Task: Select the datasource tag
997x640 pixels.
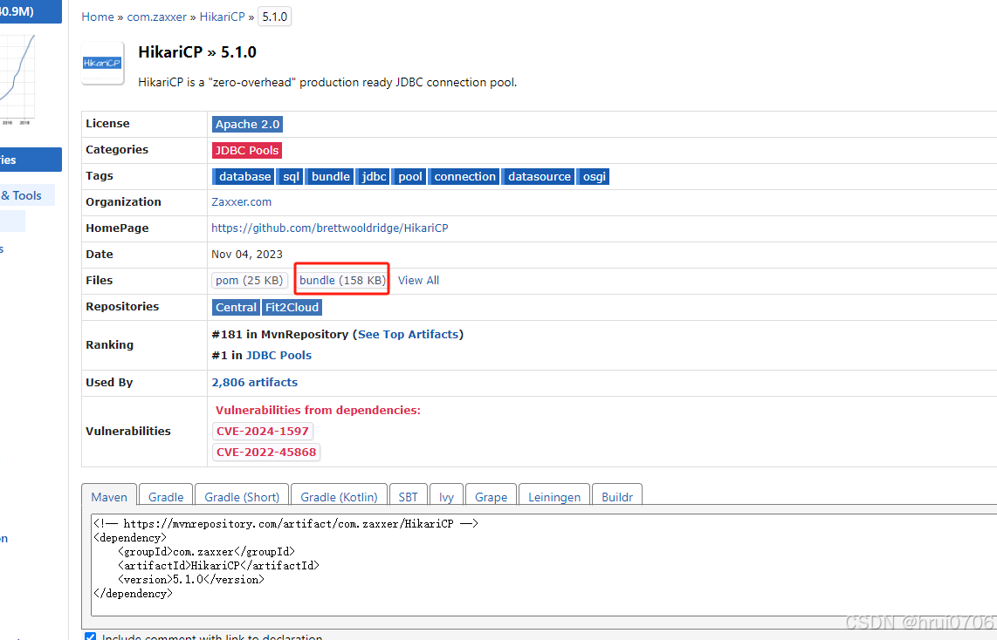Action: point(540,176)
